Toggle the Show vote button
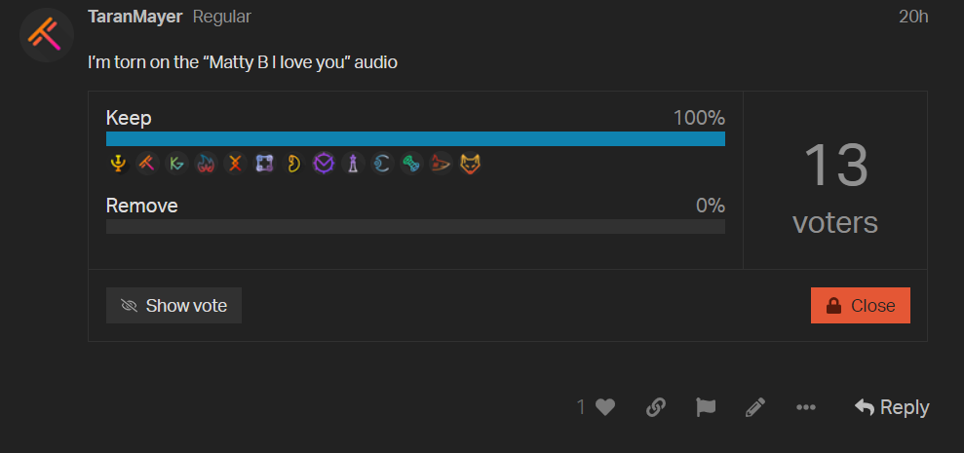 [174, 306]
